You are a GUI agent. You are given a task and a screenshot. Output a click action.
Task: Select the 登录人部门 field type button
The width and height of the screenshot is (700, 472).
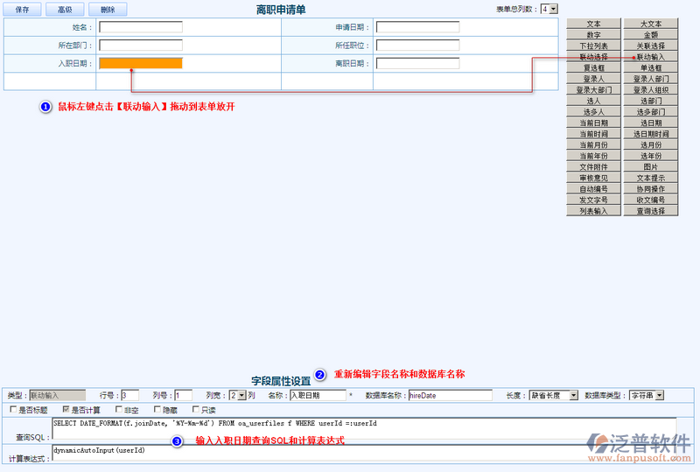[x=651, y=79]
